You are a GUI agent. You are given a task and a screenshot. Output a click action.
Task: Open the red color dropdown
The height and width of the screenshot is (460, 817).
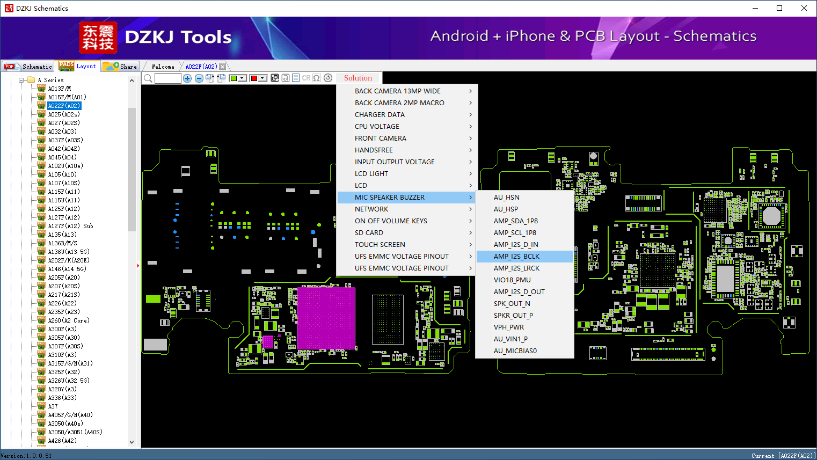click(x=263, y=78)
